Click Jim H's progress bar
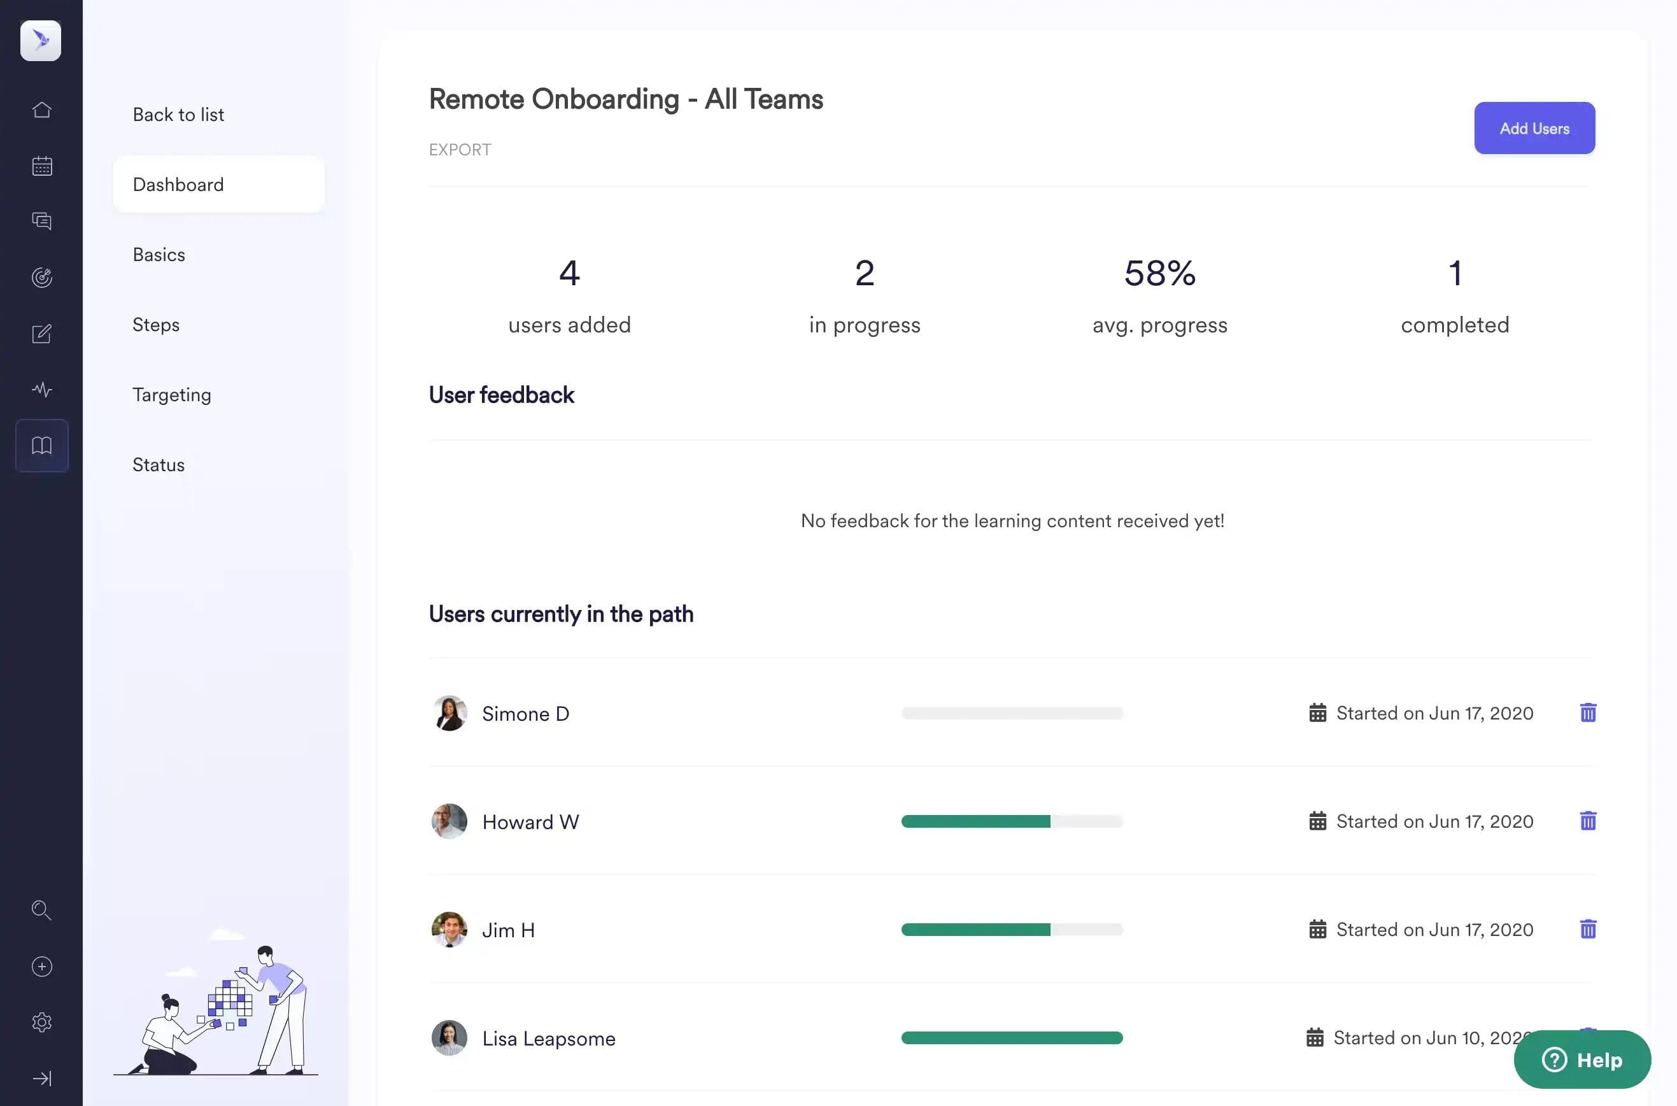This screenshot has height=1106, width=1677. point(1011,930)
